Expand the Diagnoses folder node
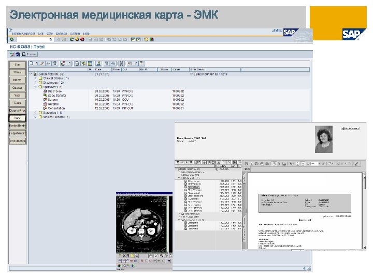Viewport: 373px width, 279px height. pyautogui.click(x=35, y=83)
